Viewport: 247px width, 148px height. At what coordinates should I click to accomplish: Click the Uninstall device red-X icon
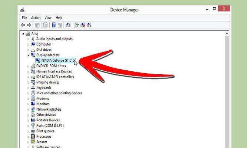coord(83,25)
